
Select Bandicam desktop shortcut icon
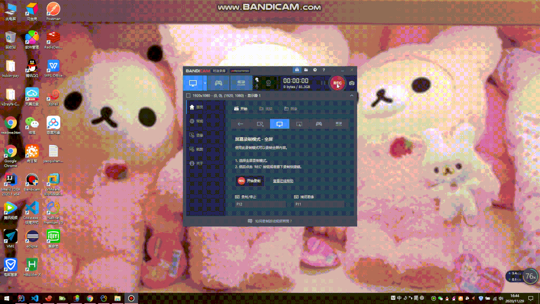click(x=32, y=182)
